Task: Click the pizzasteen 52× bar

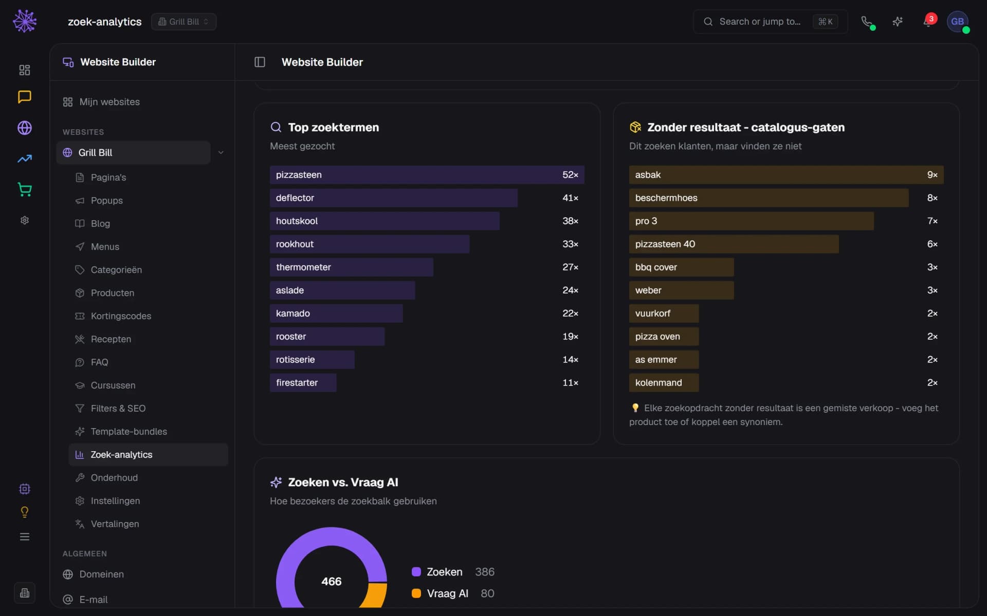Action: tap(427, 175)
